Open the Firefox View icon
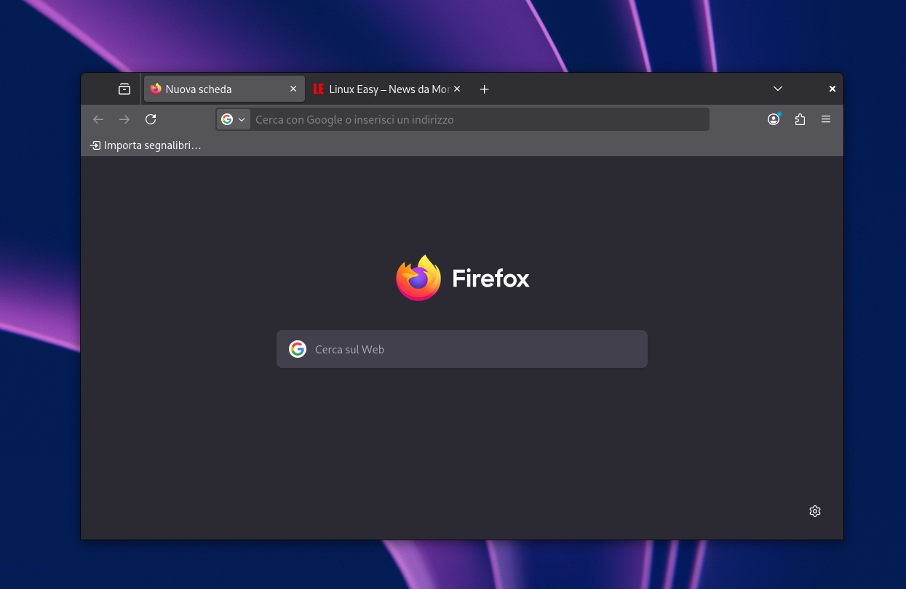The height and width of the screenshot is (589, 906). pyautogui.click(x=124, y=89)
